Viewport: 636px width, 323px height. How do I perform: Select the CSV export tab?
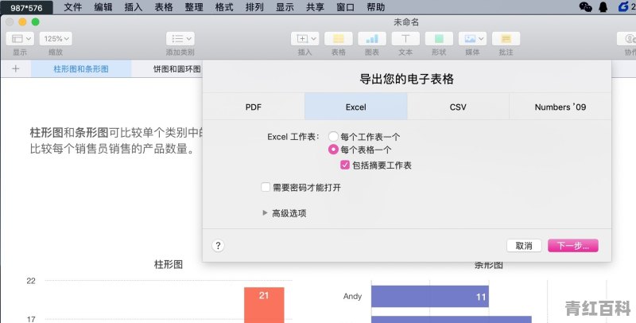(458, 107)
